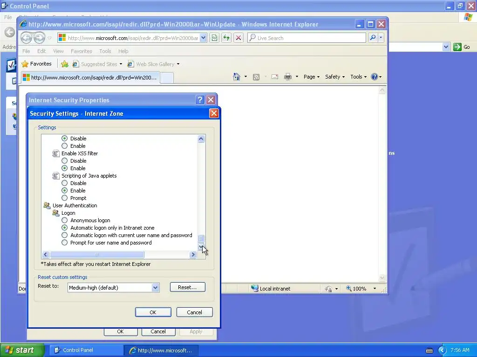This screenshot has width=477, height=357.
Task: Click the settings list scroll-up arrow
Action: 201,139
